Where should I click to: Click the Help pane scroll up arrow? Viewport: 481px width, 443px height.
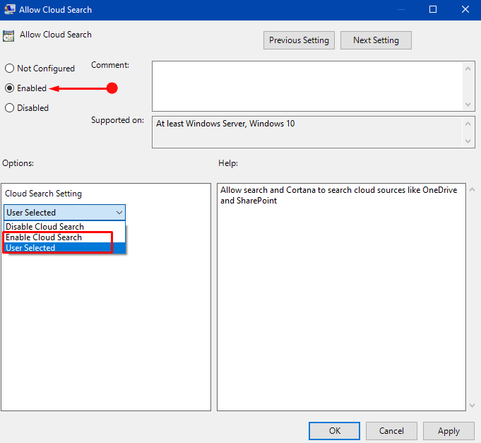[472, 189]
